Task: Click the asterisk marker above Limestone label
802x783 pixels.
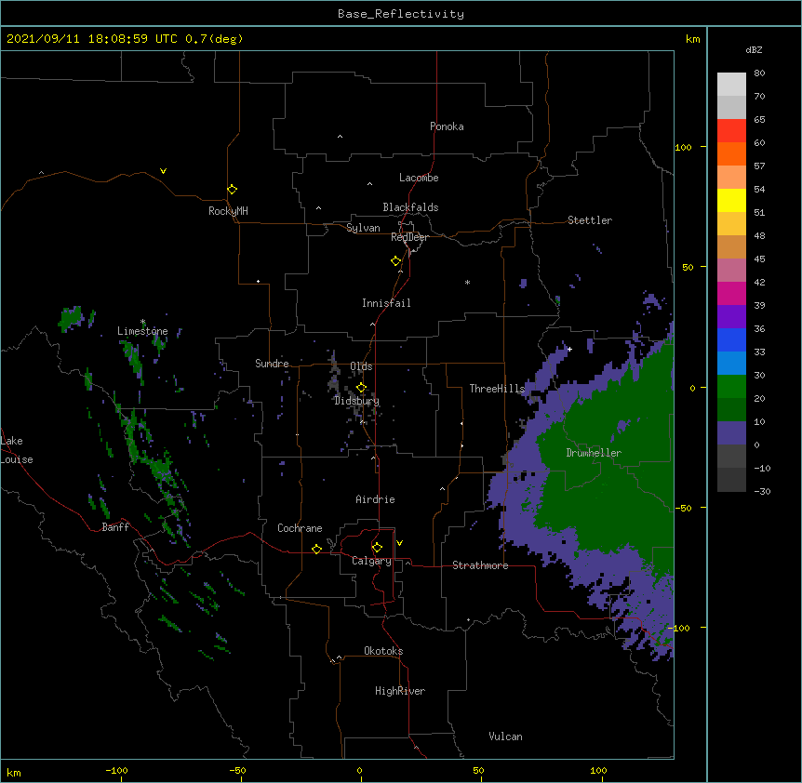Action: pos(142,322)
